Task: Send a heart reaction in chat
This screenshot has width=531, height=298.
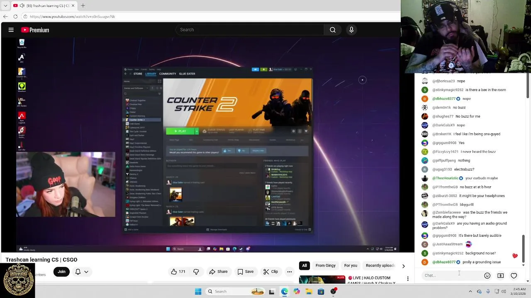Action: coord(514,276)
